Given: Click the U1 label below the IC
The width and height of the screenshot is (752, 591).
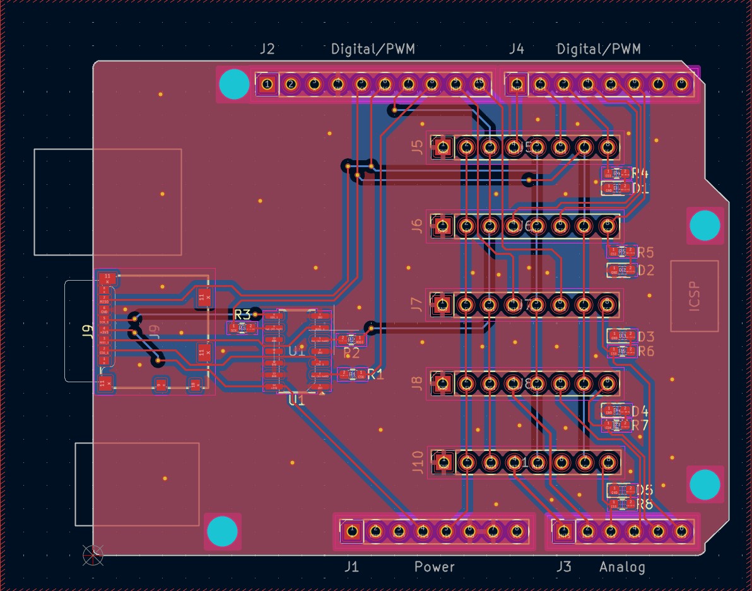Looking at the screenshot, I should (x=296, y=400).
